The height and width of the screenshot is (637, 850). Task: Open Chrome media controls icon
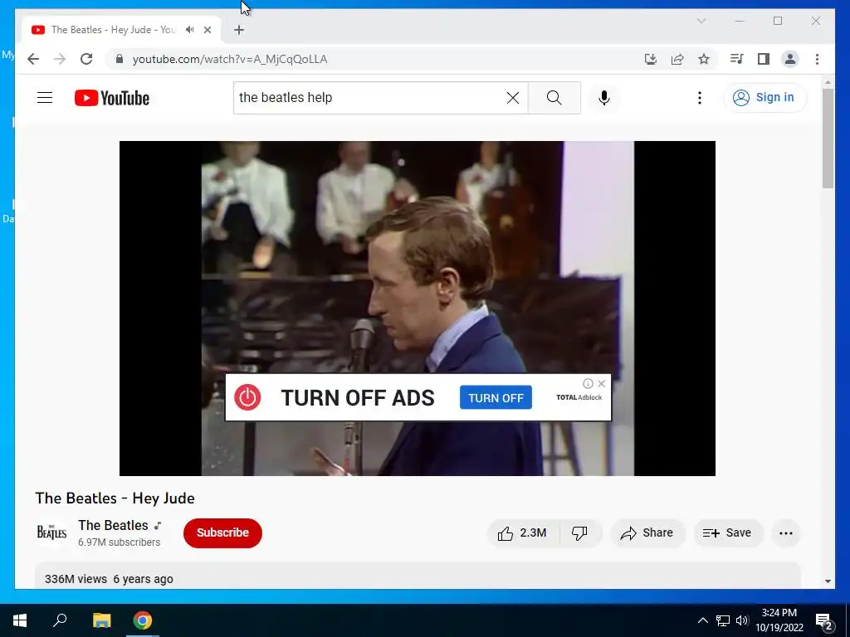(x=736, y=59)
